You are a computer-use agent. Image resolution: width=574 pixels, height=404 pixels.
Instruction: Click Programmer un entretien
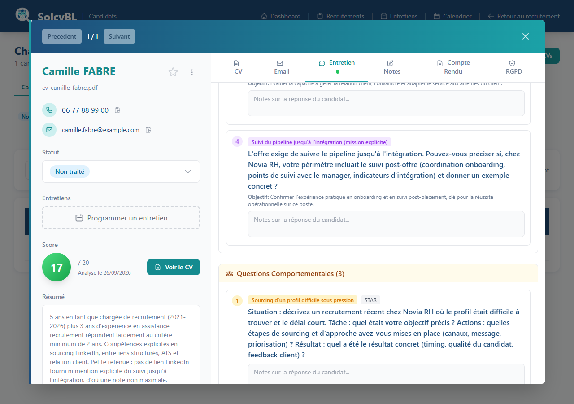point(121,218)
